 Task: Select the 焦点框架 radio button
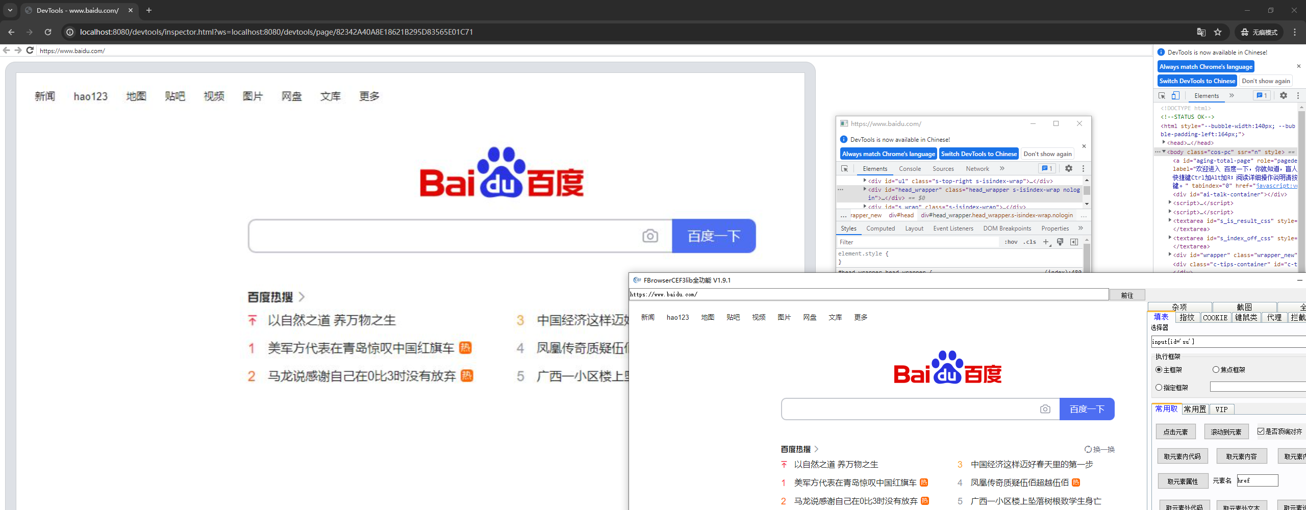tap(1216, 370)
